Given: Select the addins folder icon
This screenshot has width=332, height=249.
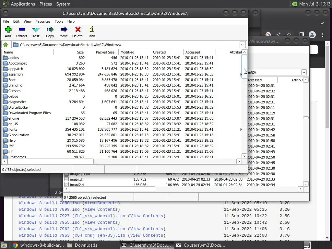Looking at the screenshot, I should (x=5, y=58).
